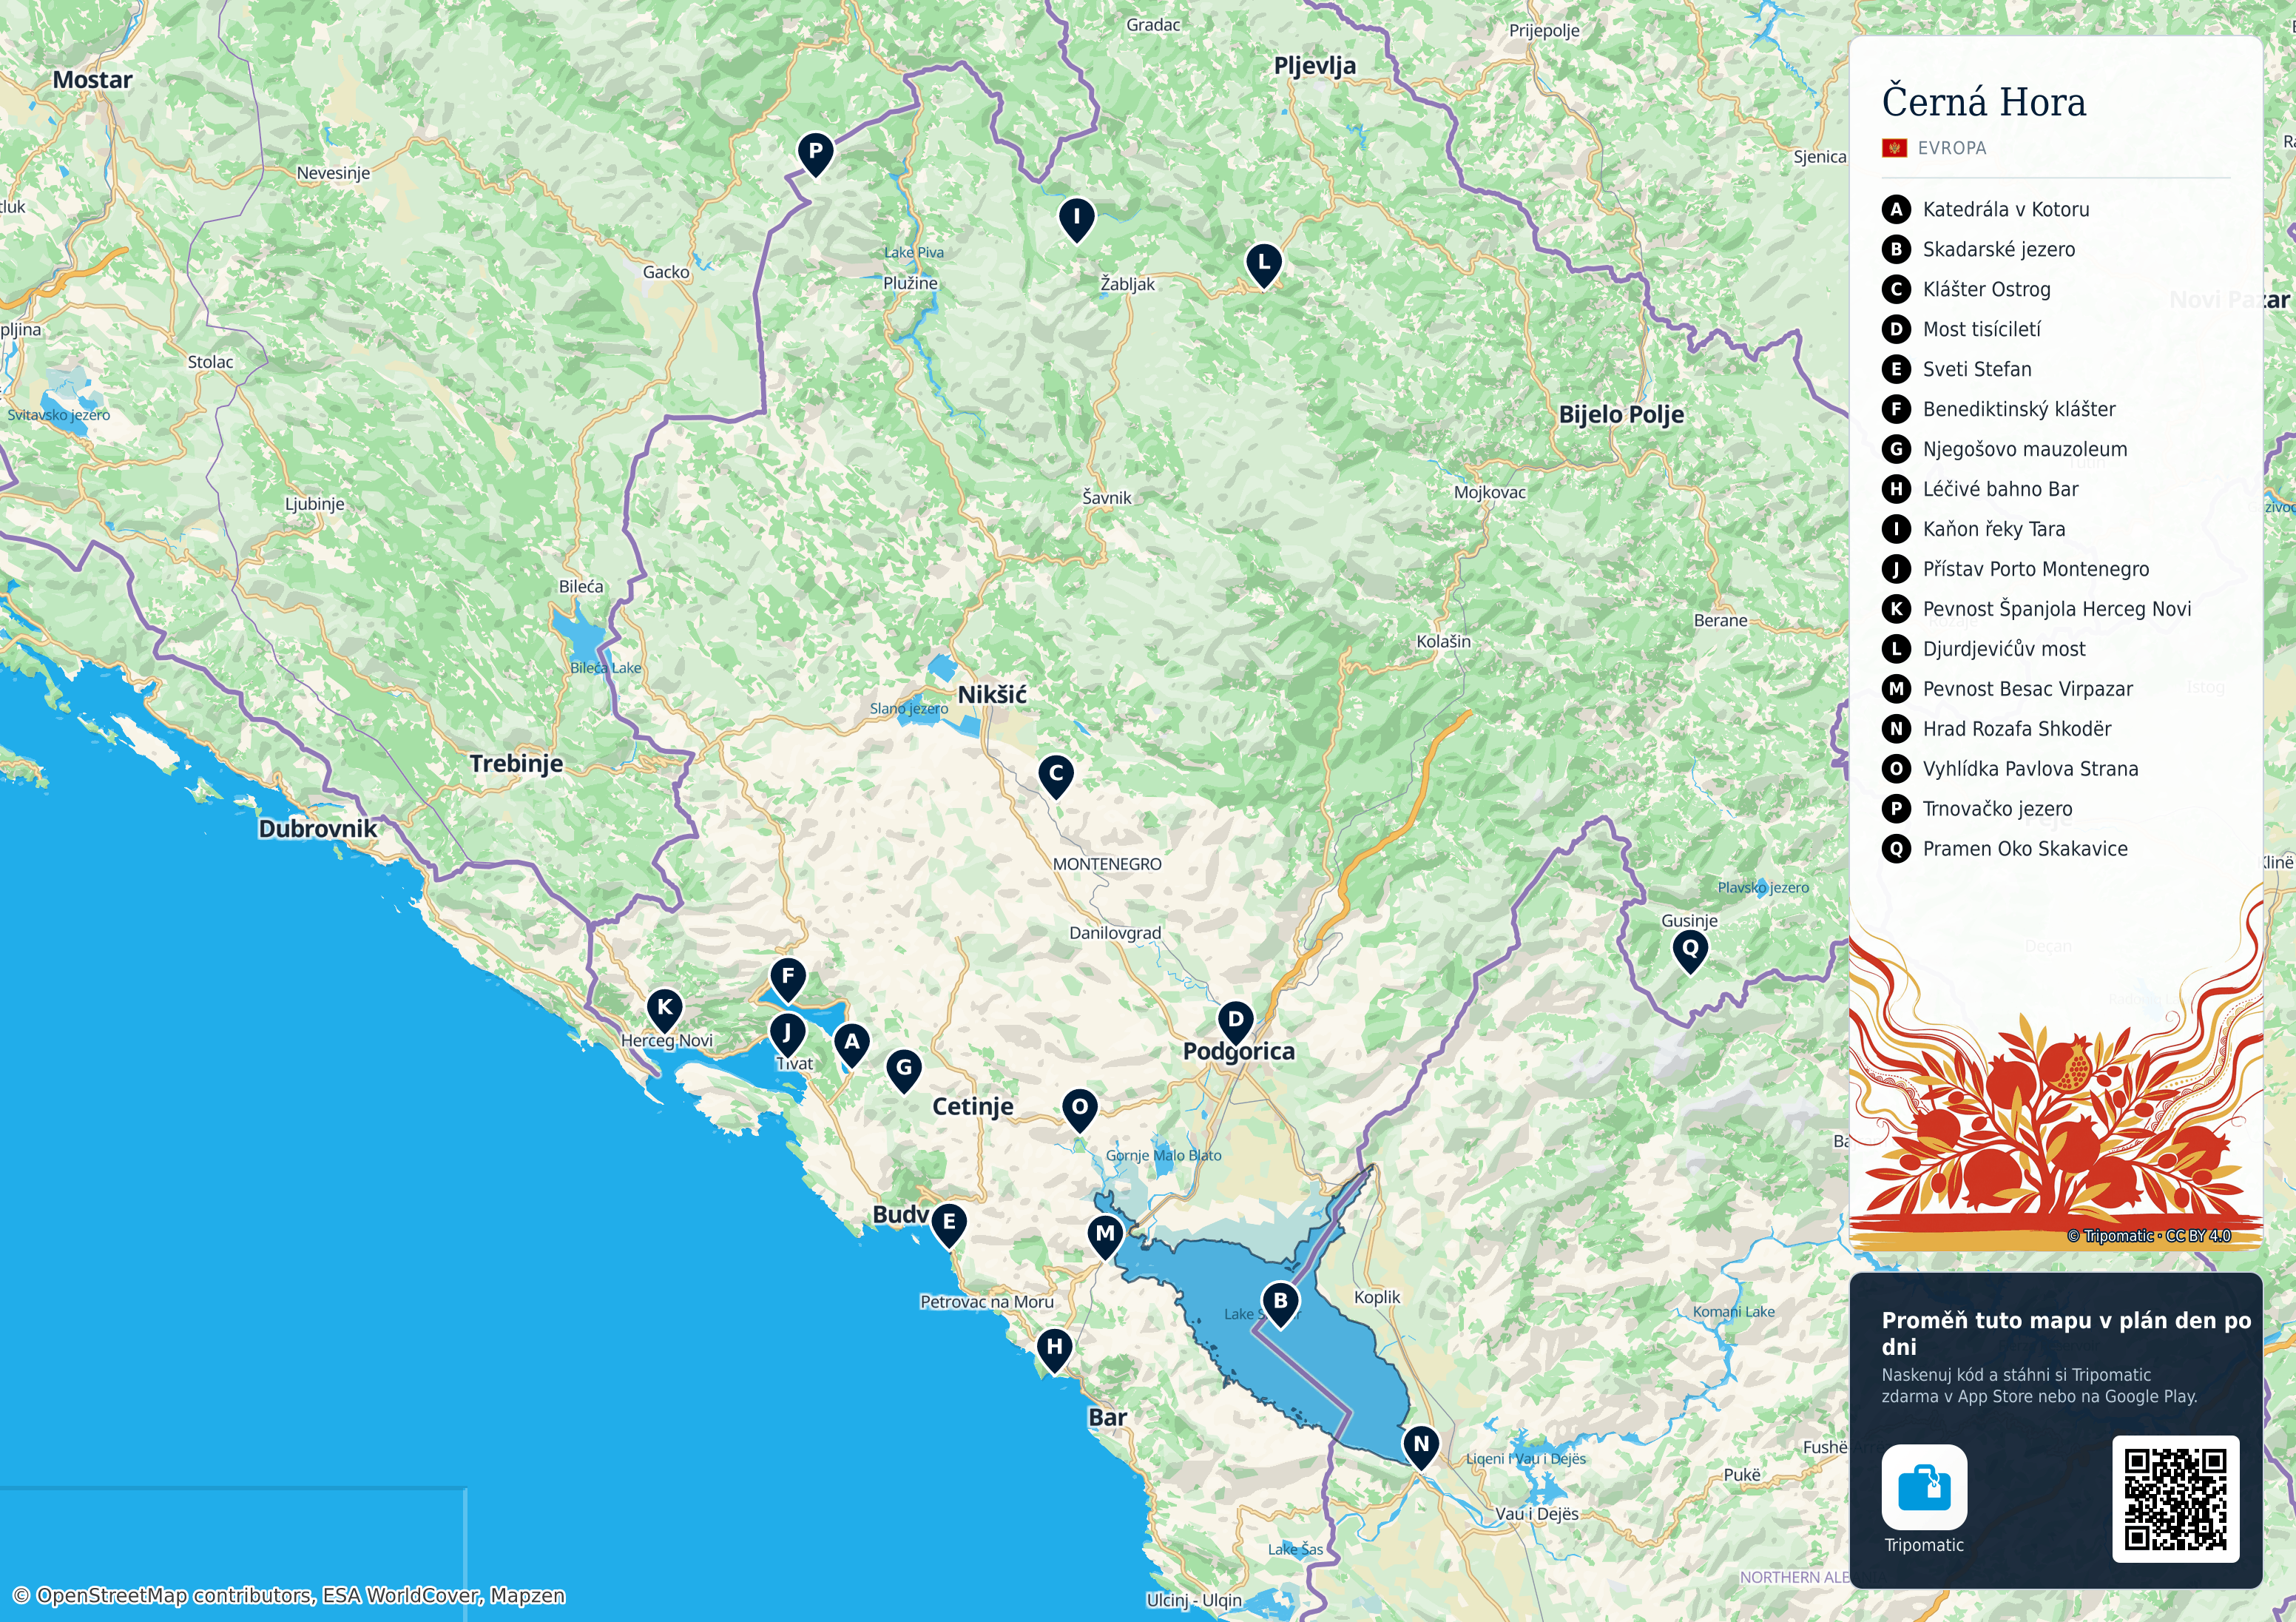Select map pin I near Žabljak

1076,218
